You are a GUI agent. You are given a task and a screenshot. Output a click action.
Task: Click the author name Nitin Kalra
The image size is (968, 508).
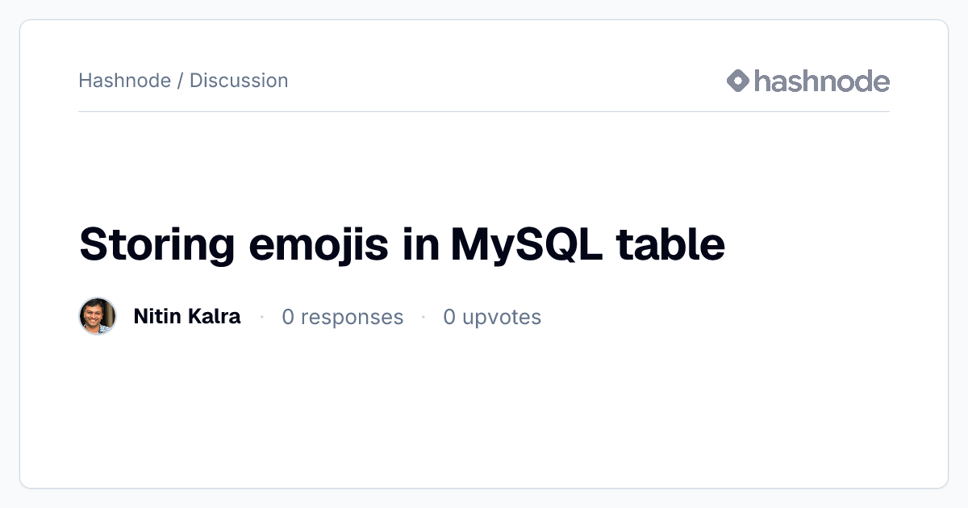point(187,316)
